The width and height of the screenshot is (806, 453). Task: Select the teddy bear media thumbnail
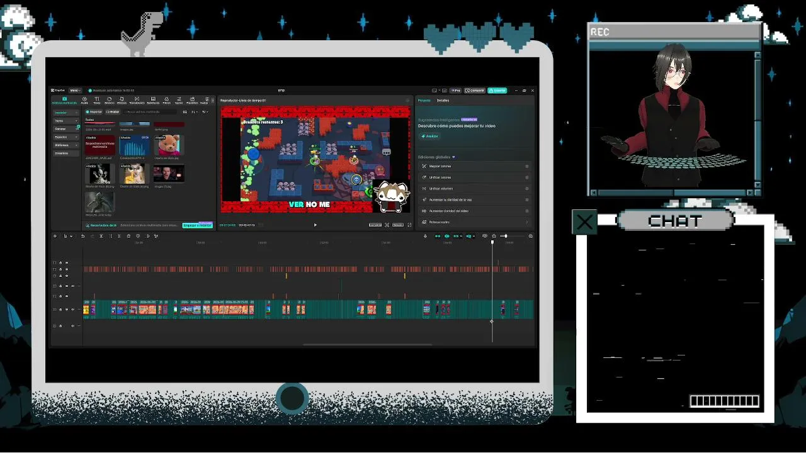point(169,146)
